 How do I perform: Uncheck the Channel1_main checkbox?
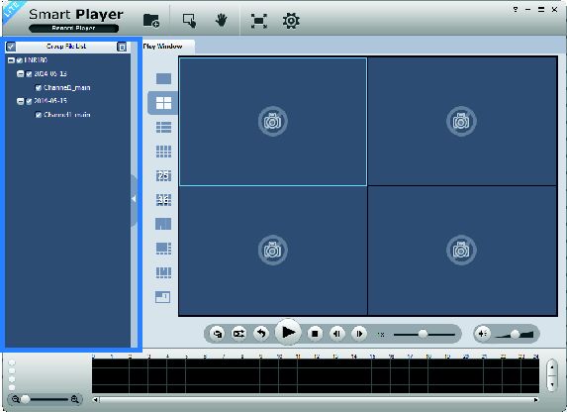click(39, 115)
